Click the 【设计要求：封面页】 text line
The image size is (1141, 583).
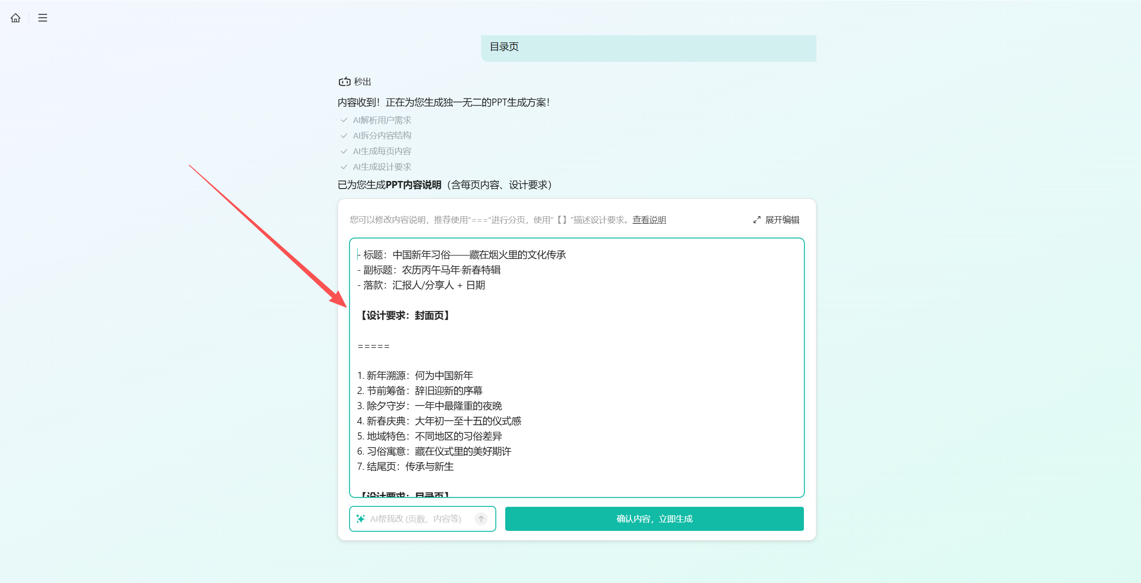pyautogui.click(x=405, y=316)
